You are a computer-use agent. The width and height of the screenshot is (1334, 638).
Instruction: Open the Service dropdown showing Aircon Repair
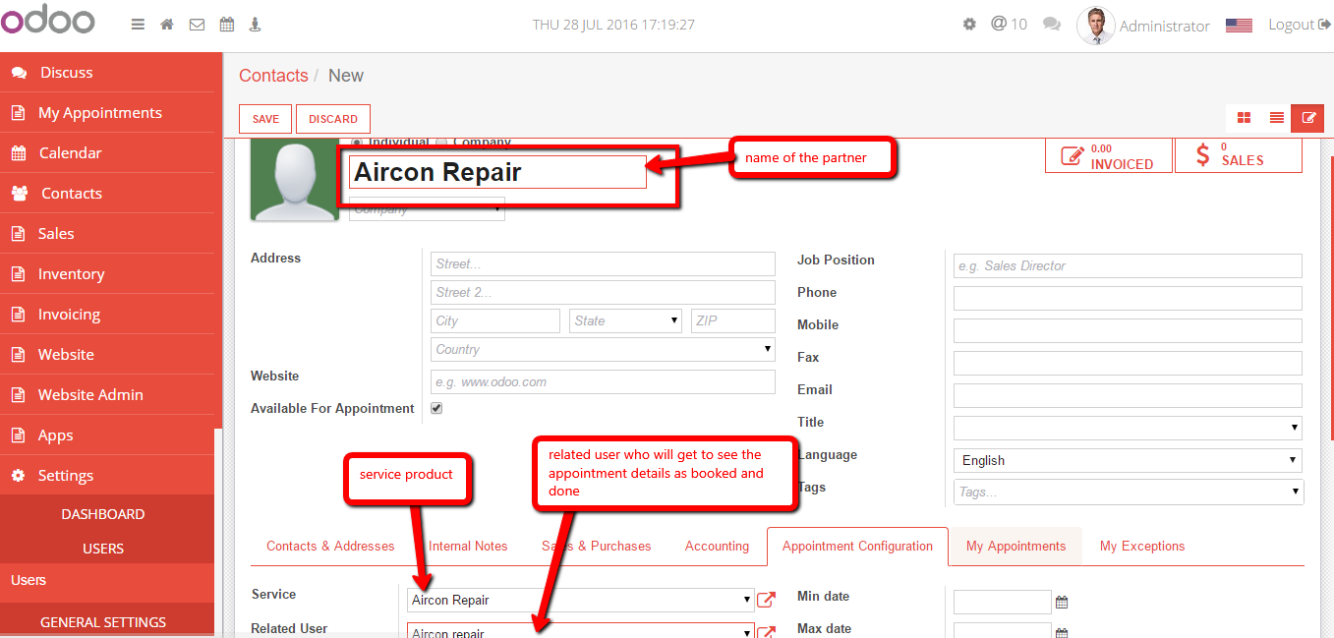580,600
